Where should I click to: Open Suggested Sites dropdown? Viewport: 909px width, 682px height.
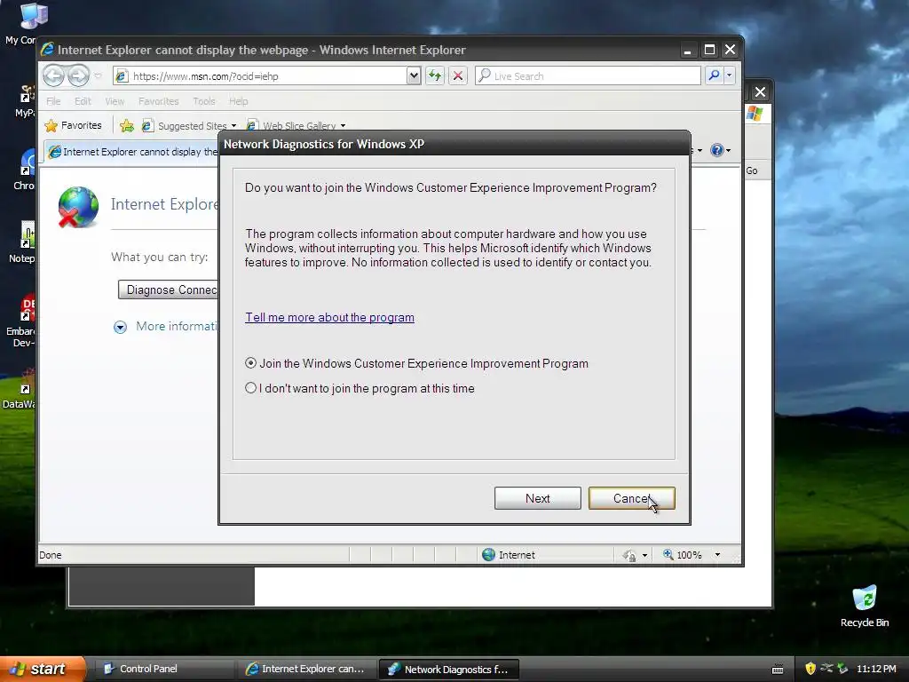[189, 126]
